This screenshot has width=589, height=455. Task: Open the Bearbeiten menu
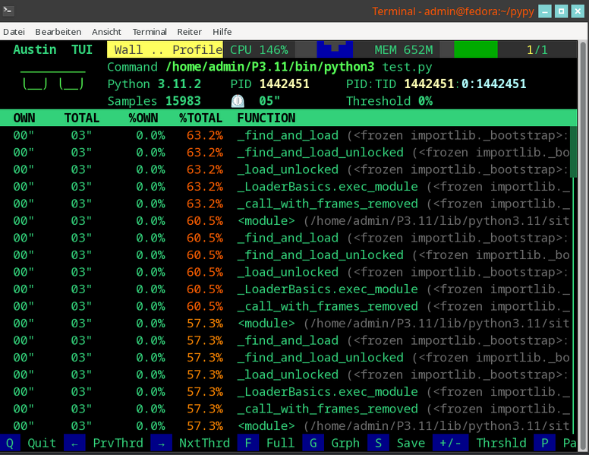click(58, 32)
